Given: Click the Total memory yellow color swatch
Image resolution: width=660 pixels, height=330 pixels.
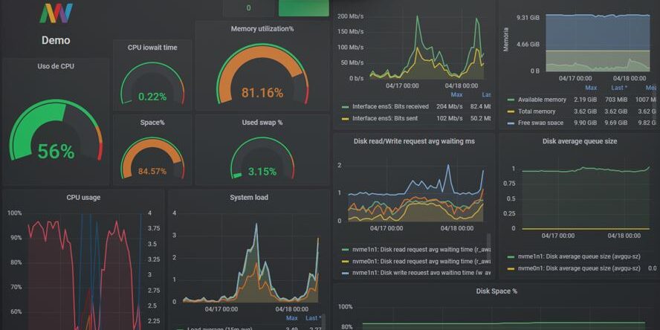Looking at the screenshot, I should click(x=511, y=111).
